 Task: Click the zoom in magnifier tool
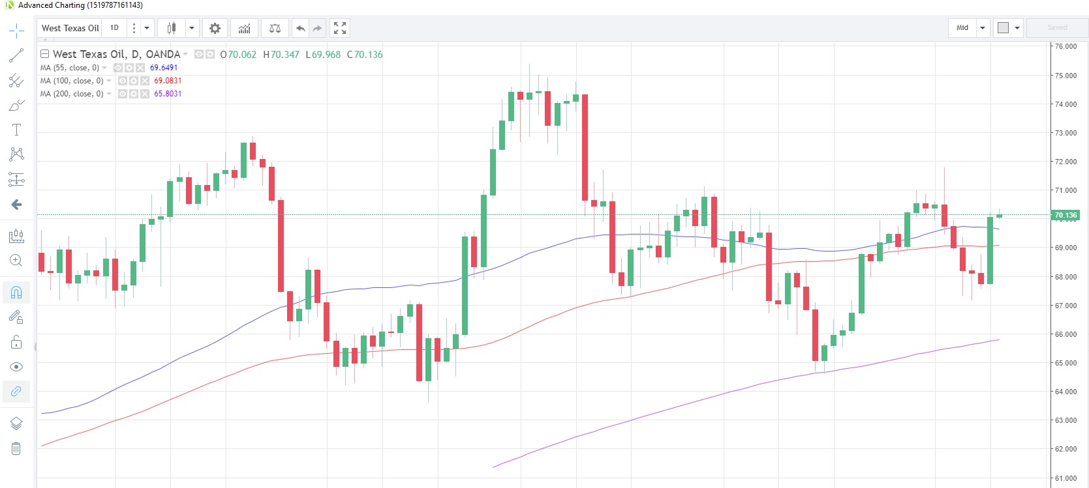click(16, 261)
